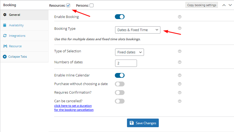Click the help icon beside Enable Booking
234x132 pixels.
180,17
